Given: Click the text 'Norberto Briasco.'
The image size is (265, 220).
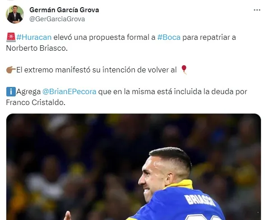Looking at the screenshot, I should pyautogui.click(x=37, y=48).
